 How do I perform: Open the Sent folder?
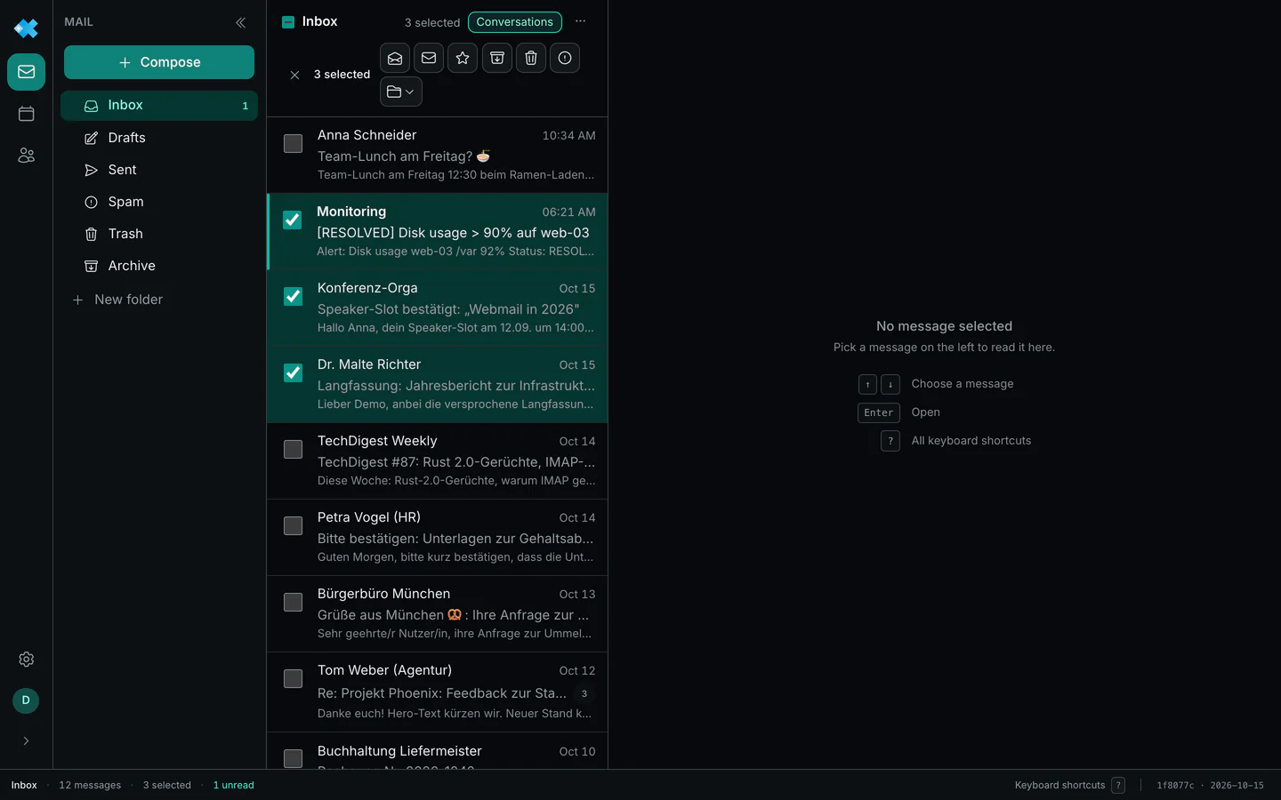pos(159,170)
